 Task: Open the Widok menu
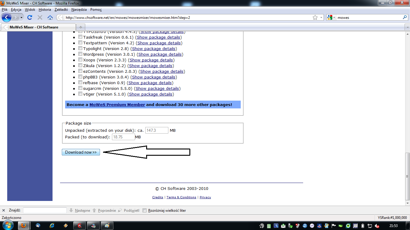[x=30, y=10]
